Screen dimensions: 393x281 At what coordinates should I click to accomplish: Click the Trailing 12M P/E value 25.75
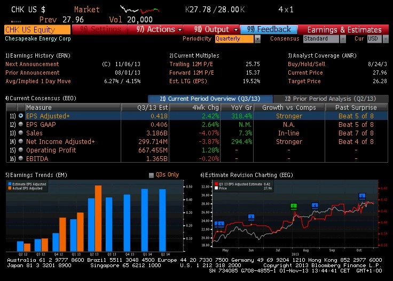coord(253,64)
